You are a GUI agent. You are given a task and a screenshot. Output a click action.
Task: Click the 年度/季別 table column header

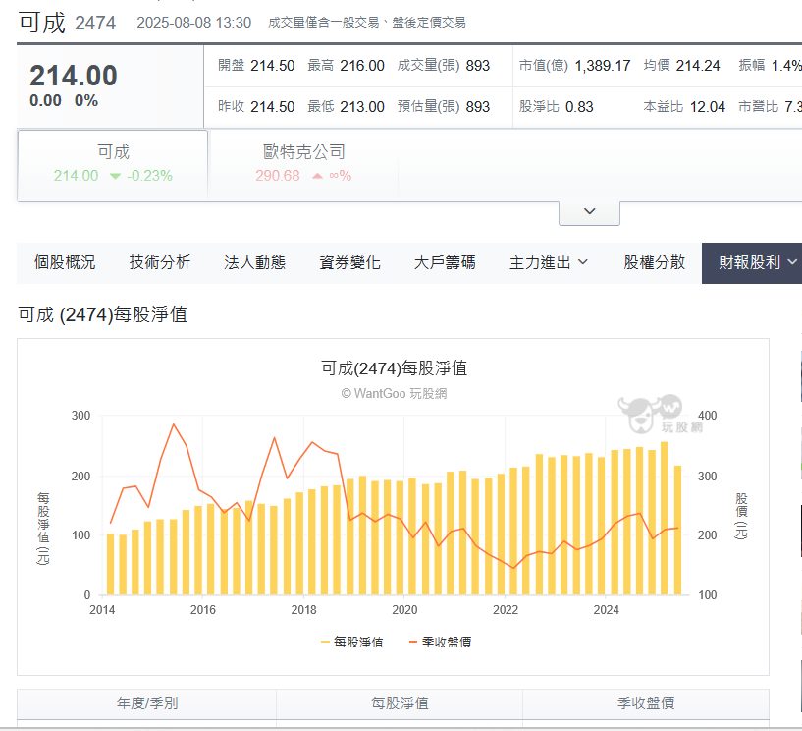pos(147,703)
